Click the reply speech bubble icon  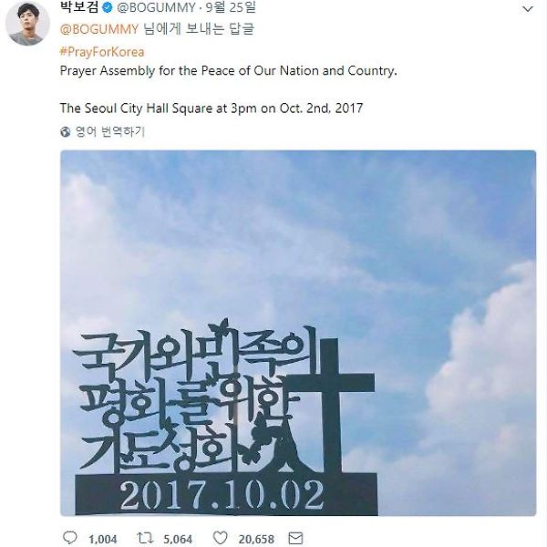pos(70,538)
